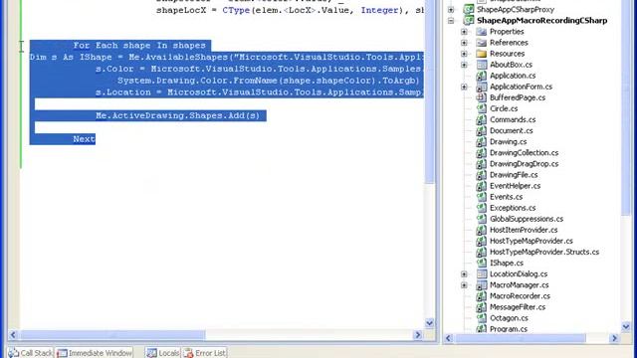This screenshot has width=637, height=358.
Task: Click the HostItemProvider.cs file icon
Action: (482, 230)
